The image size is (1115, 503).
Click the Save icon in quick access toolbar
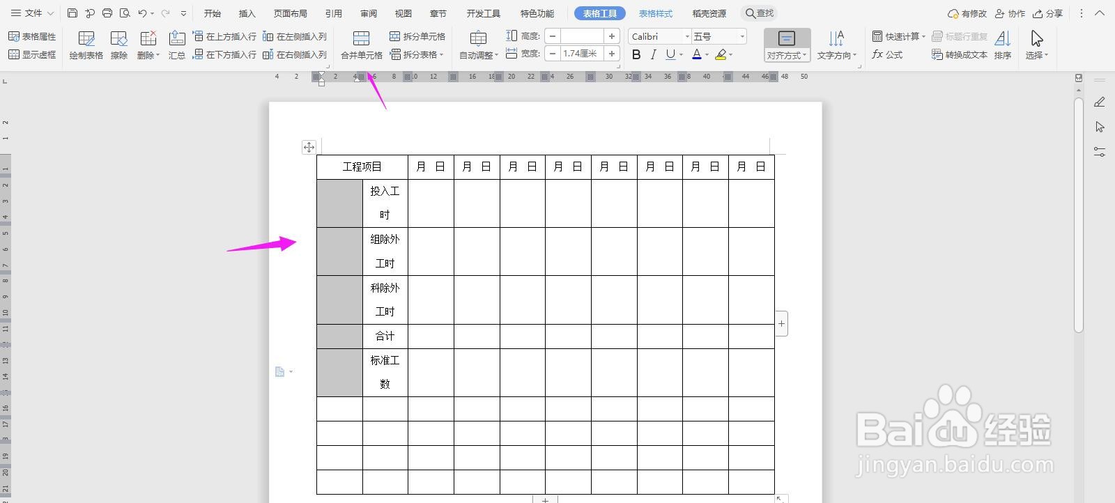click(72, 13)
